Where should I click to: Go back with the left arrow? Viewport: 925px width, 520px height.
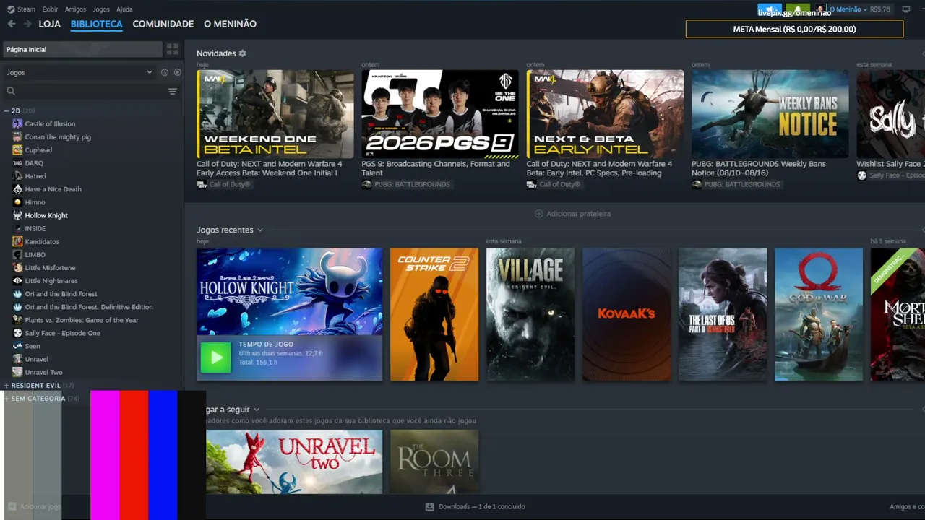click(11, 24)
